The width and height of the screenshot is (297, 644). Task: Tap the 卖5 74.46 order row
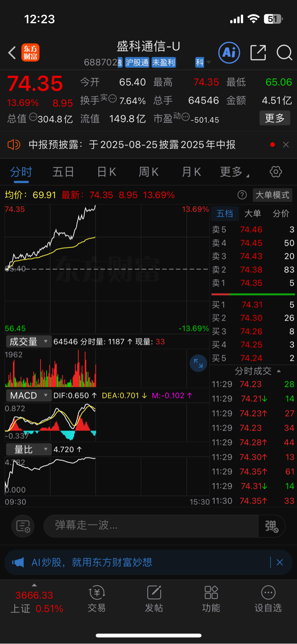253,230
